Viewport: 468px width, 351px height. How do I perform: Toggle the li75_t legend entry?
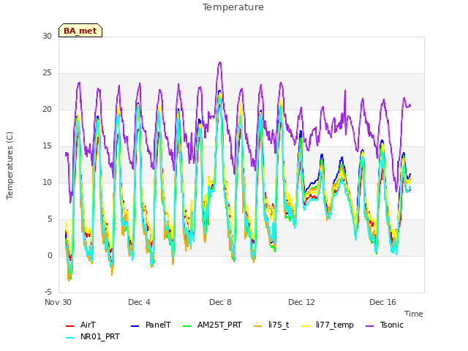[271, 325]
